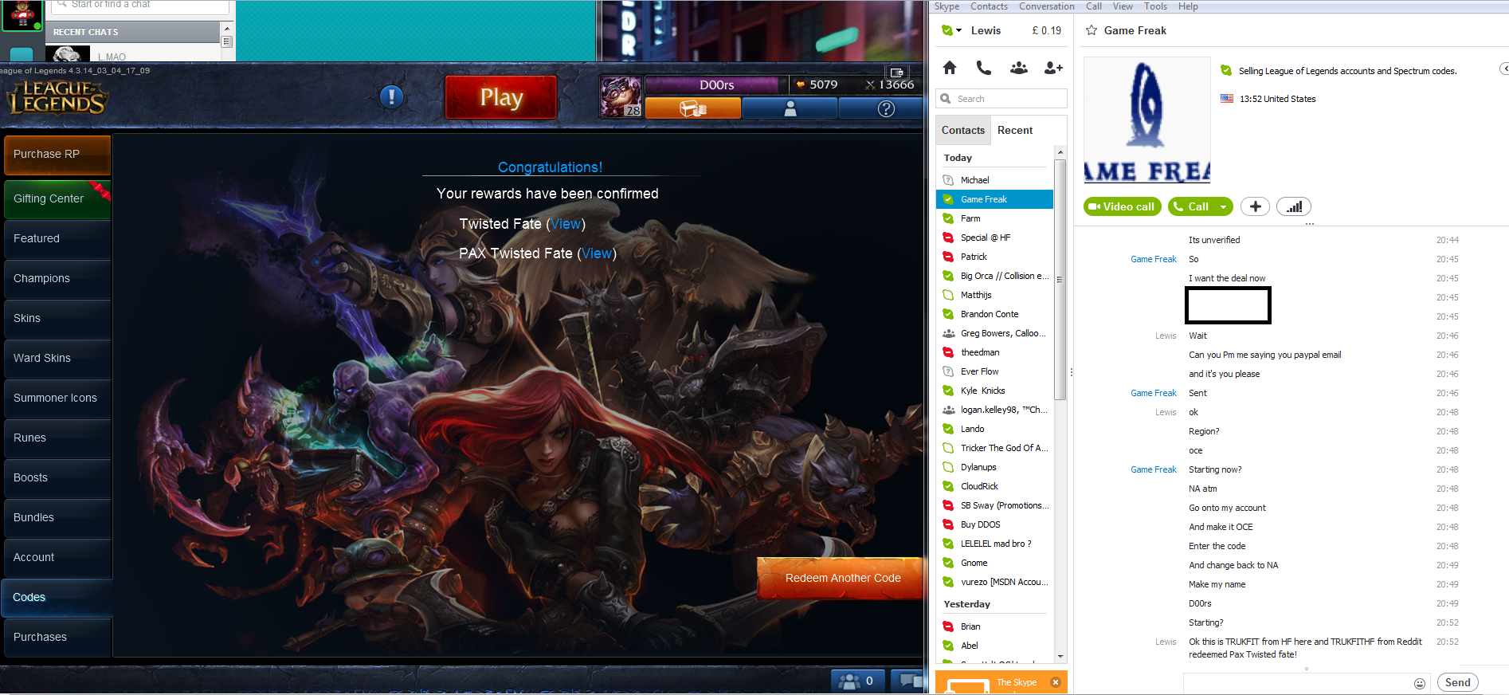This screenshot has width=1509, height=695.
Task: Switch to the Contacts tab
Action: coord(963,130)
